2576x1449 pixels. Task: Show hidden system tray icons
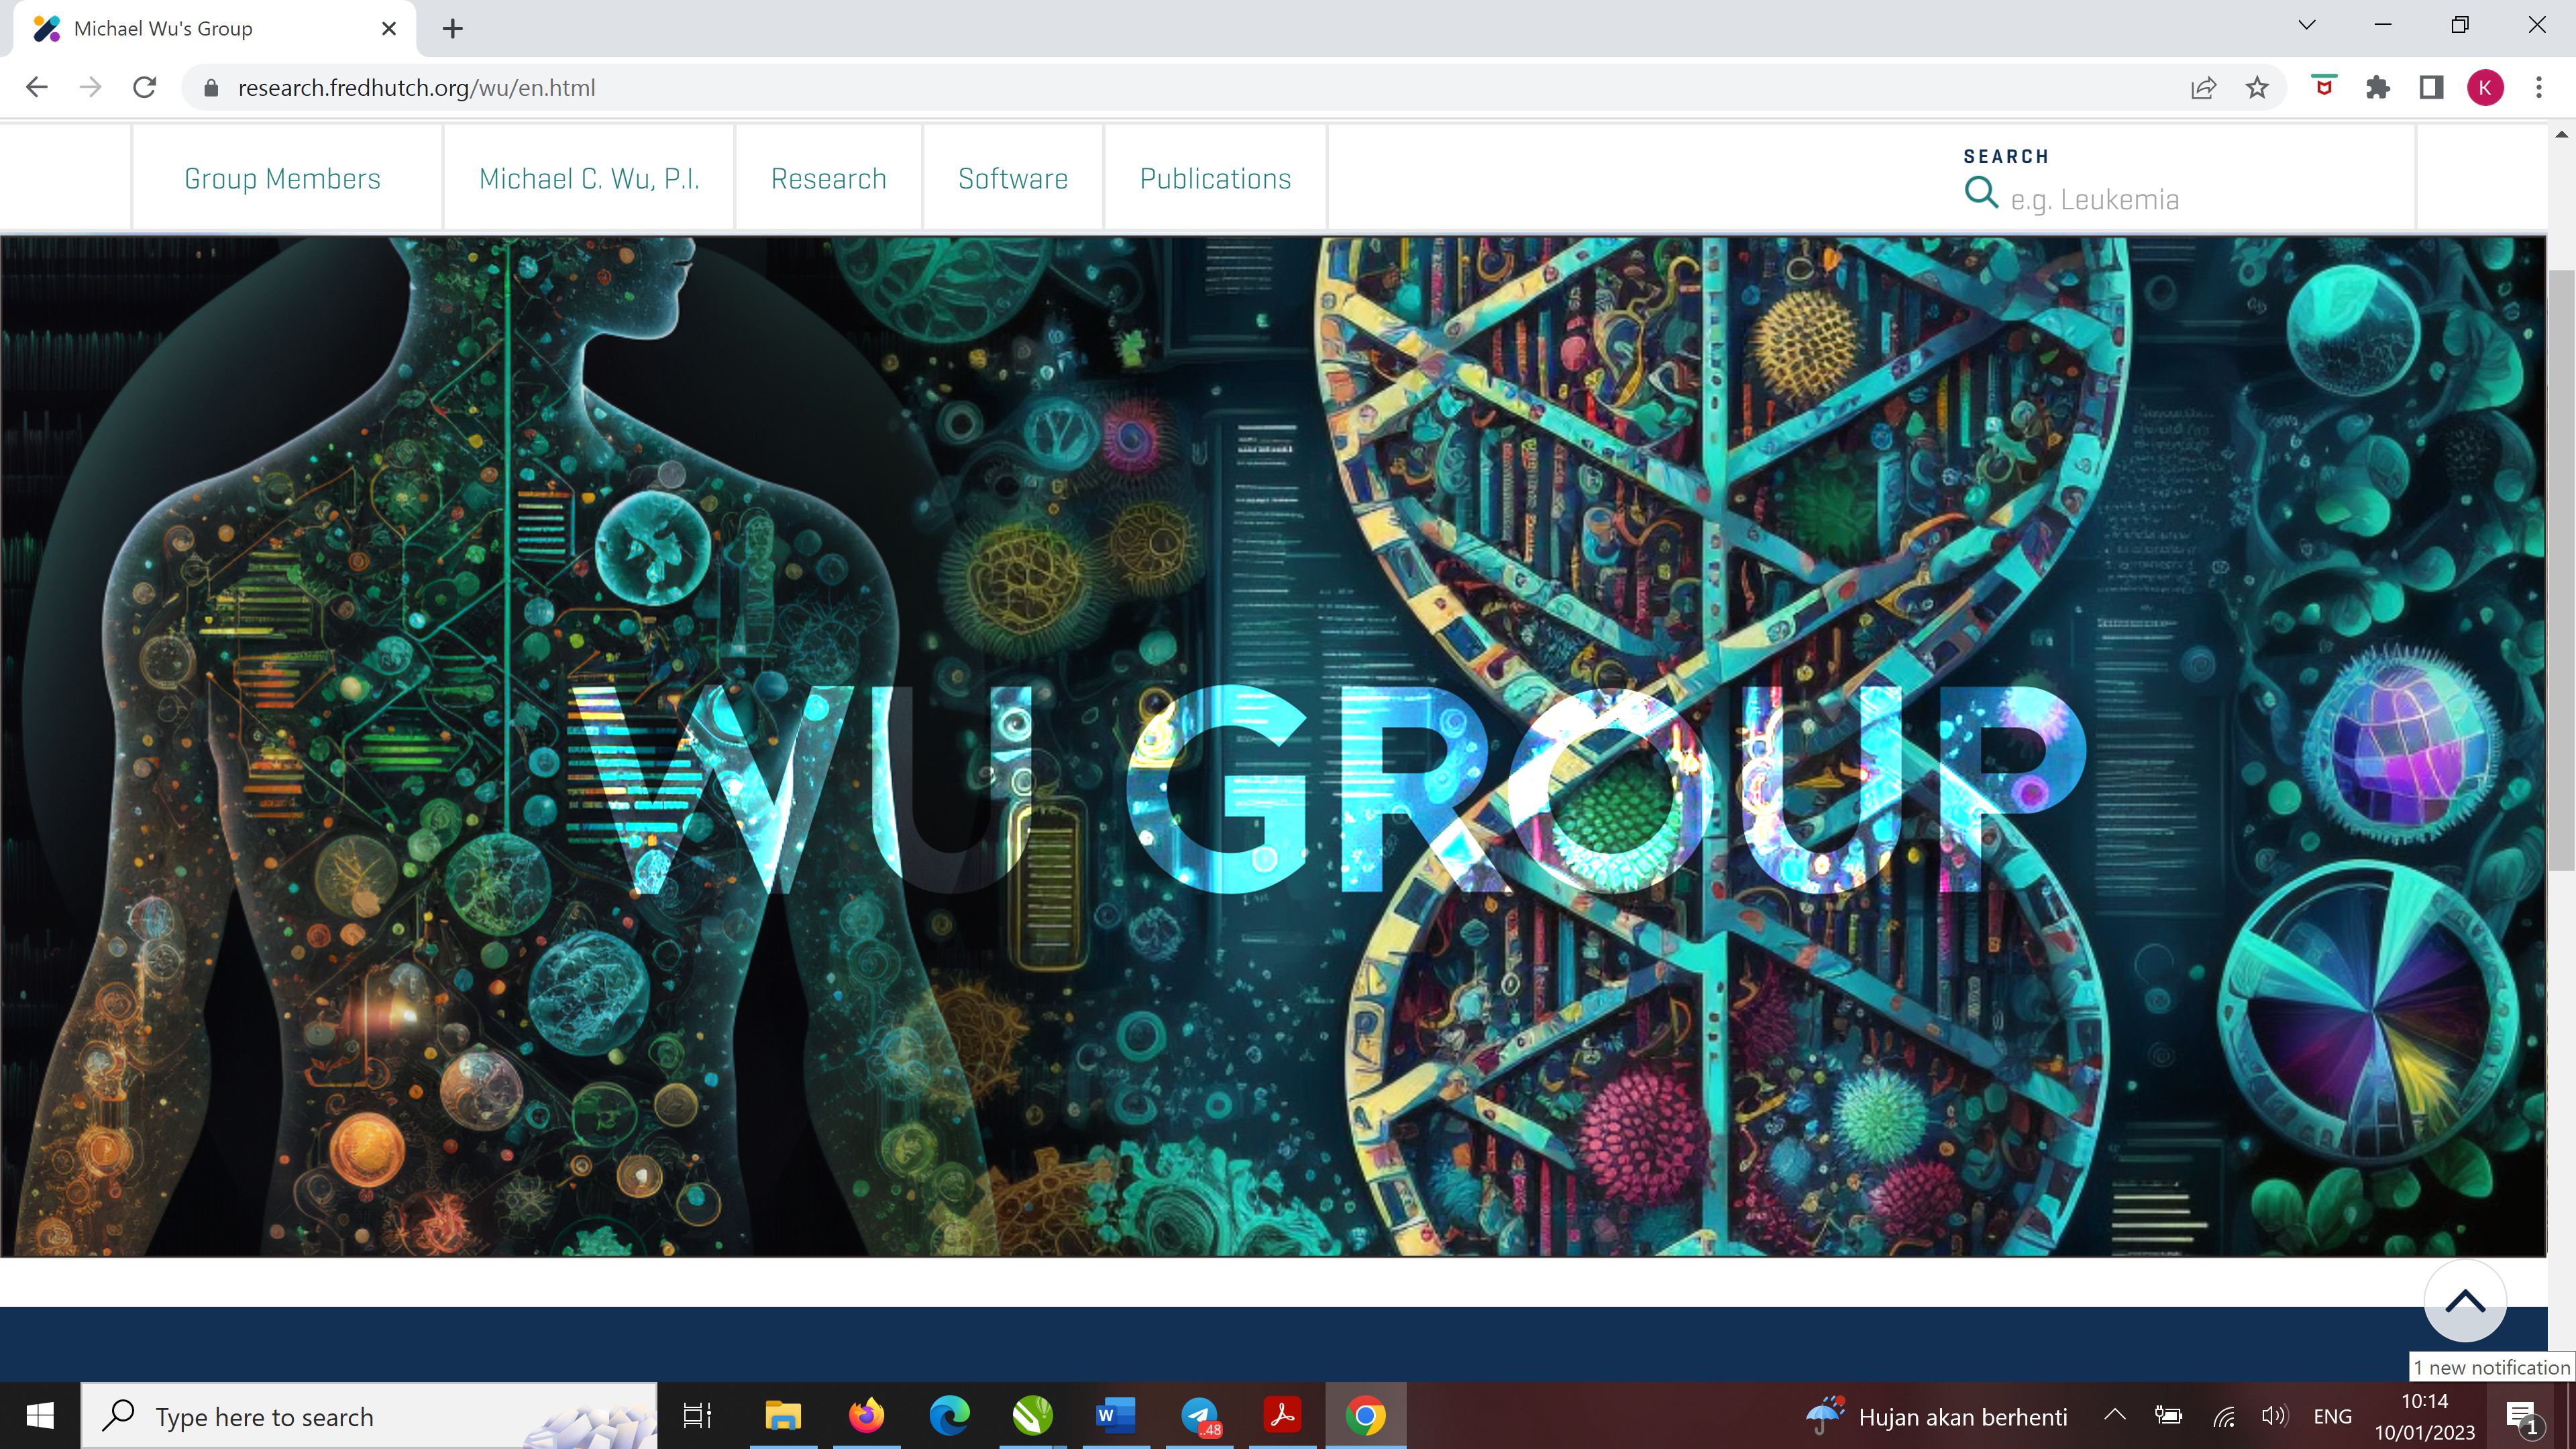point(2114,1415)
